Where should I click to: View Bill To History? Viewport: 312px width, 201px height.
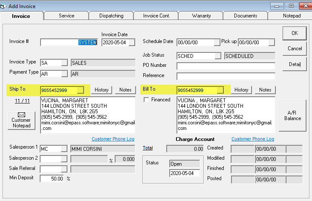pyautogui.click(x=241, y=90)
